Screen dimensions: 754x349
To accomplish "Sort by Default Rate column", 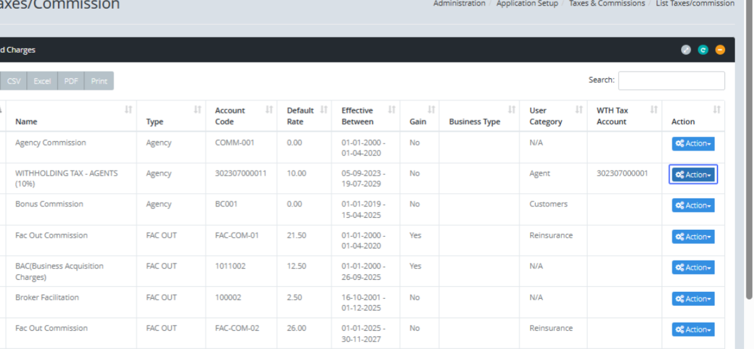I will point(324,110).
